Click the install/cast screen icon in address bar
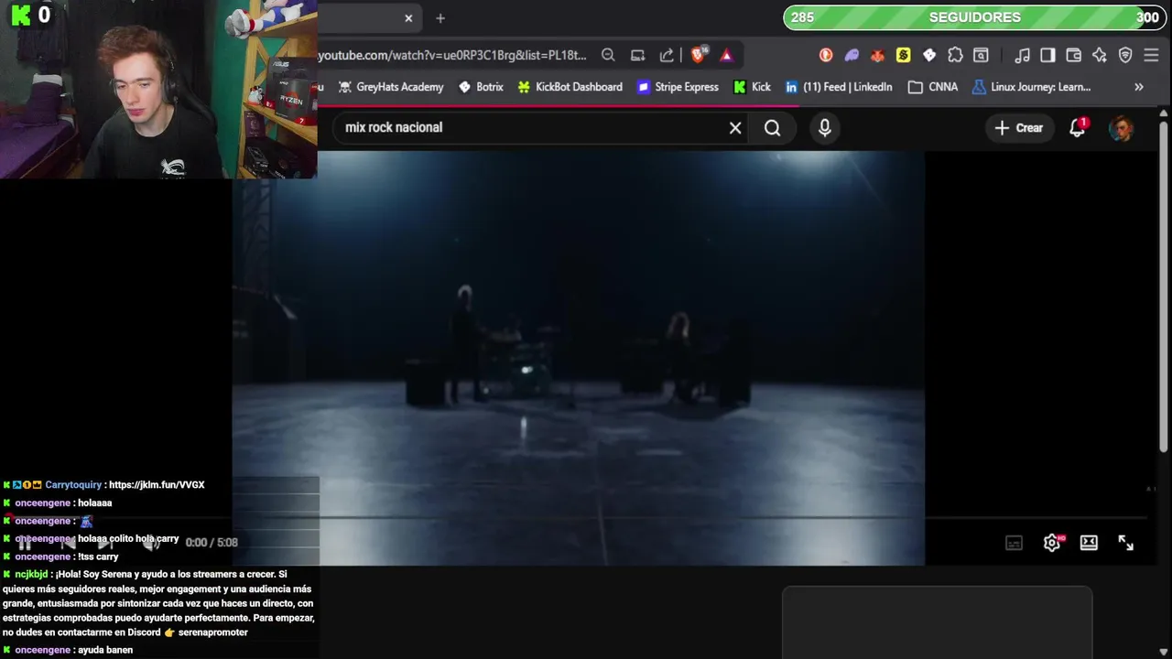 point(638,55)
